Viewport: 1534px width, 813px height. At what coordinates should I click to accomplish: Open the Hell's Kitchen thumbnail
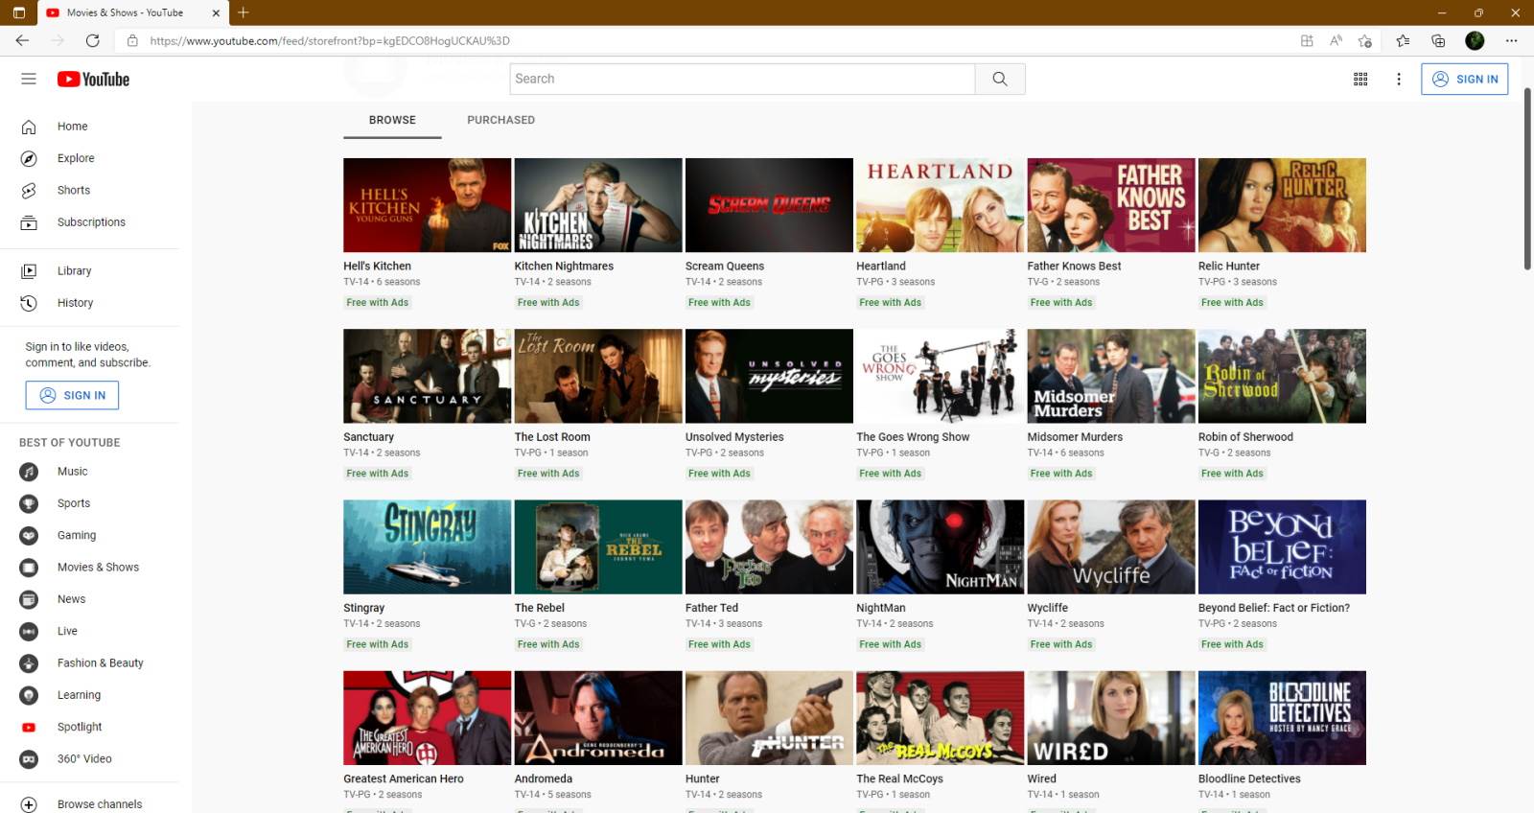coord(427,205)
